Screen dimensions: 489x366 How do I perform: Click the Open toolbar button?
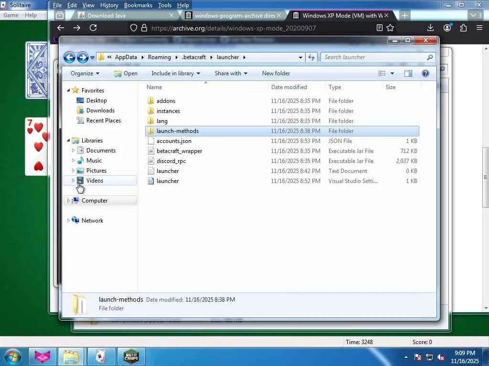coord(126,73)
